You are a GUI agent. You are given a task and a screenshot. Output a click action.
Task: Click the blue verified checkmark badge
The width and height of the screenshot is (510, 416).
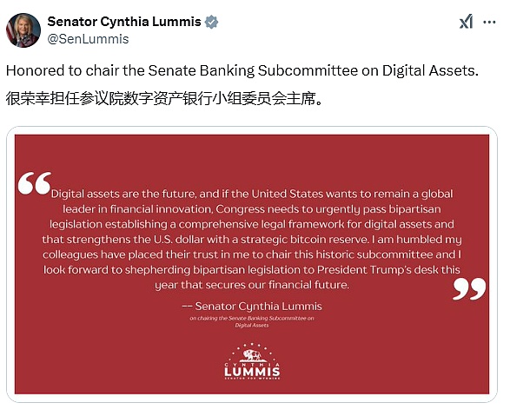coord(211,22)
